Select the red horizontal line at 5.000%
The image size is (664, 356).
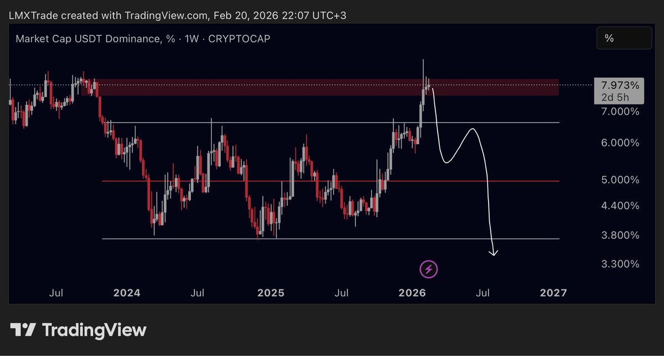pos(330,181)
